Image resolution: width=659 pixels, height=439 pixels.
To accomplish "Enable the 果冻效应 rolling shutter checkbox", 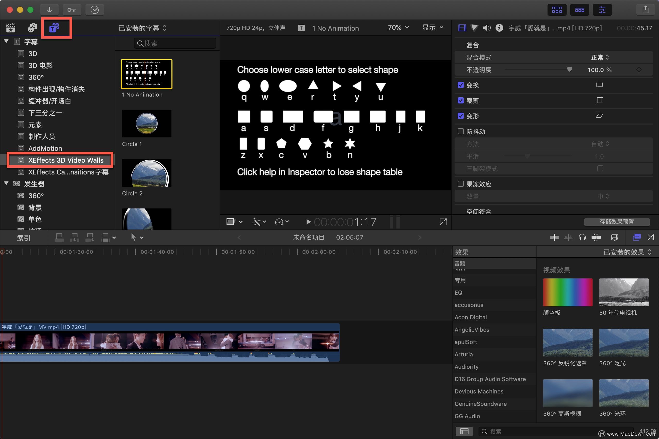I will coord(461,184).
